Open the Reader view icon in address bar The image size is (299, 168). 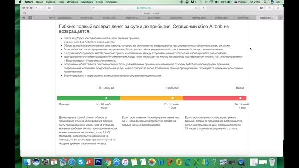coord(93,8)
